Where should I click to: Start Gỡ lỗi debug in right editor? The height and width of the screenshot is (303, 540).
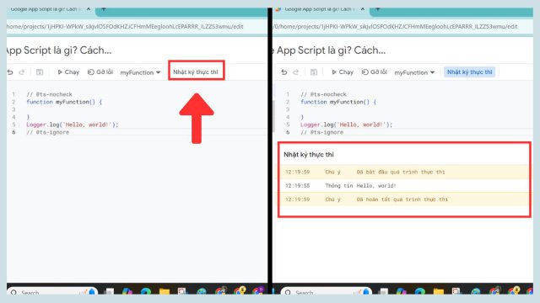[x=375, y=72]
